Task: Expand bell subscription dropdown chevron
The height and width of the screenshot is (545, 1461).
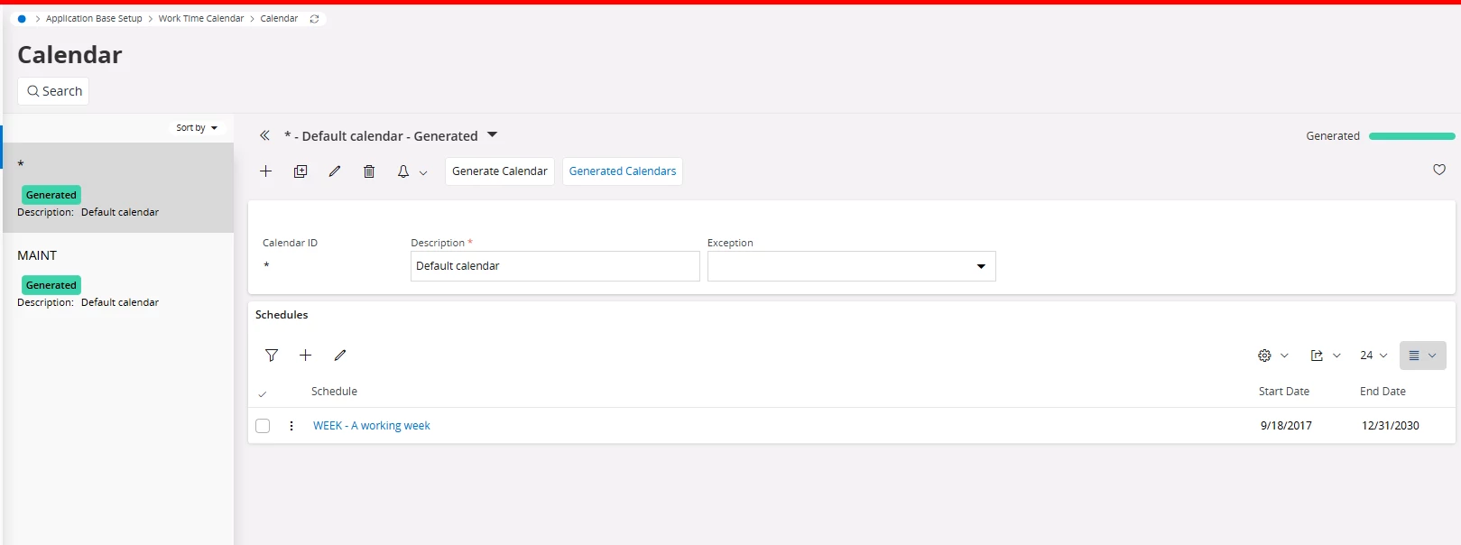Action: click(x=423, y=172)
